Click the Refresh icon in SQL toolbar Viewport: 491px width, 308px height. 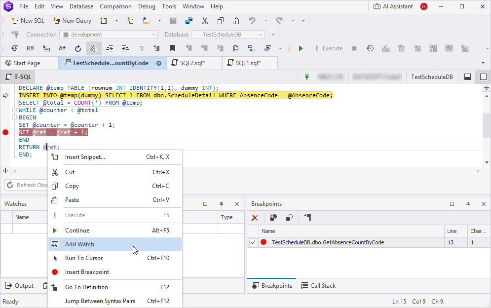[x=77, y=48]
